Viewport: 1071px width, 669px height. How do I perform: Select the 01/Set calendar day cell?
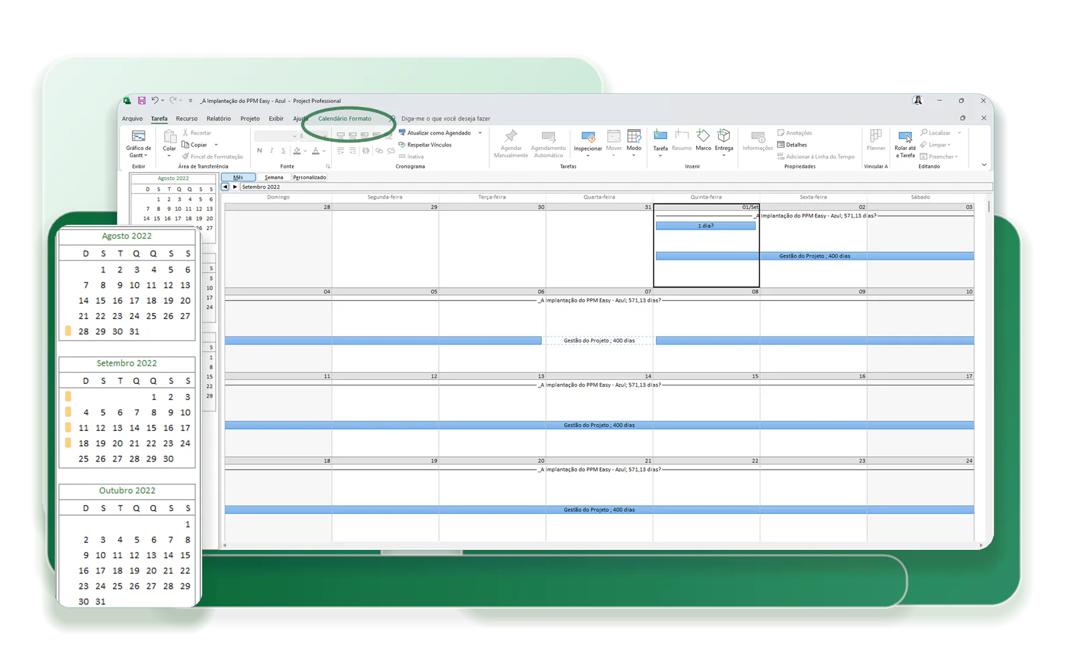[x=706, y=246]
